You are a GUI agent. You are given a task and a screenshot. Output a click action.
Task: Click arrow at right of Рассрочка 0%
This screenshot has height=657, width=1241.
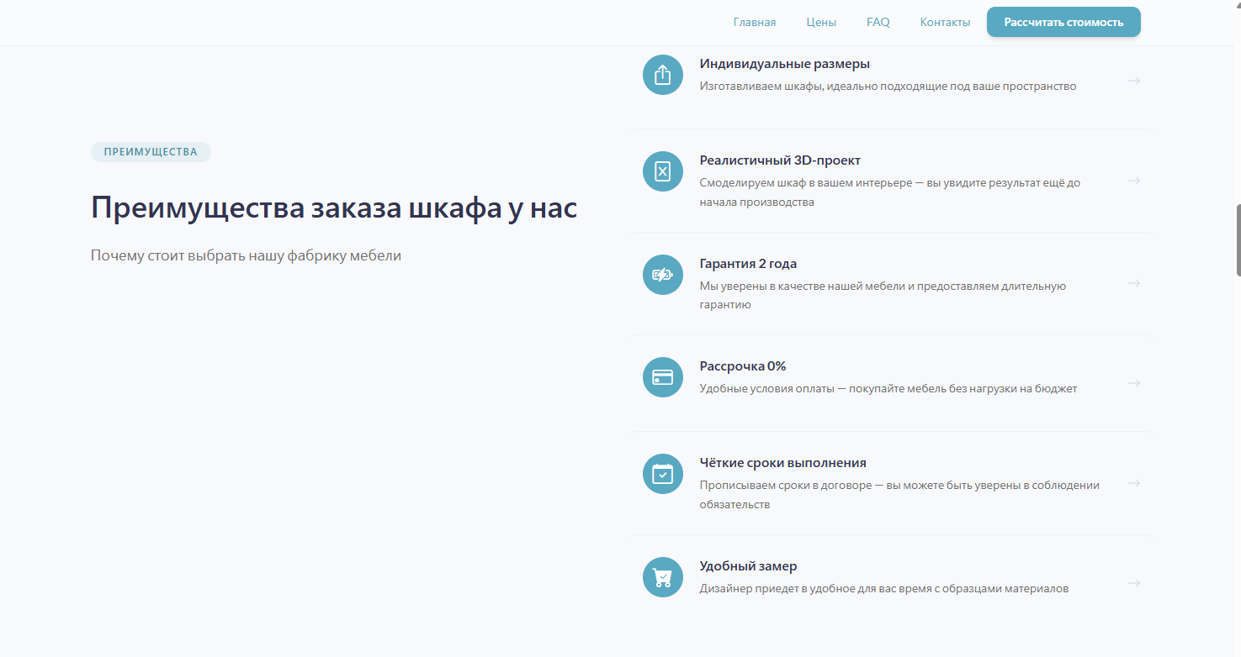(1134, 383)
